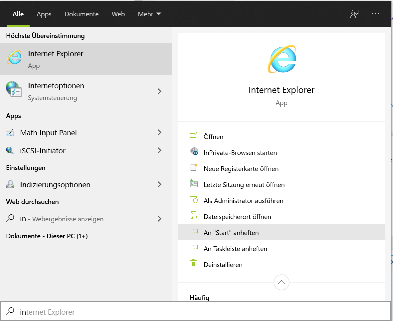Open the Mehr dropdown filter
The width and height of the screenshot is (393, 321).
point(149,14)
